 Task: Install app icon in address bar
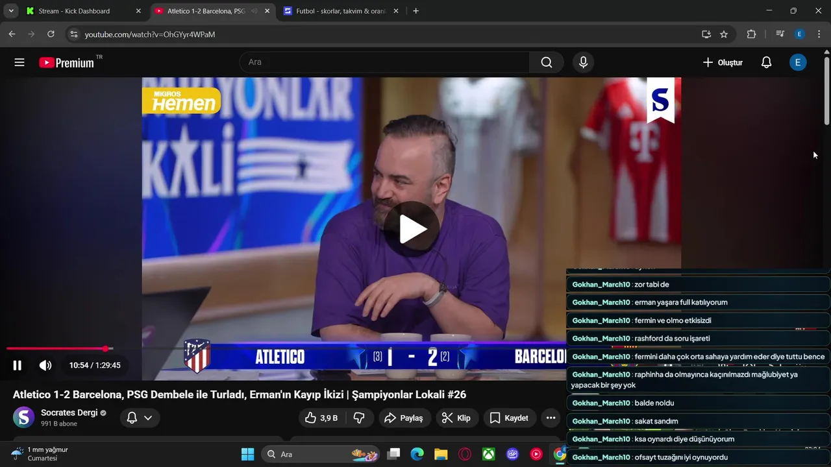[x=706, y=34]
